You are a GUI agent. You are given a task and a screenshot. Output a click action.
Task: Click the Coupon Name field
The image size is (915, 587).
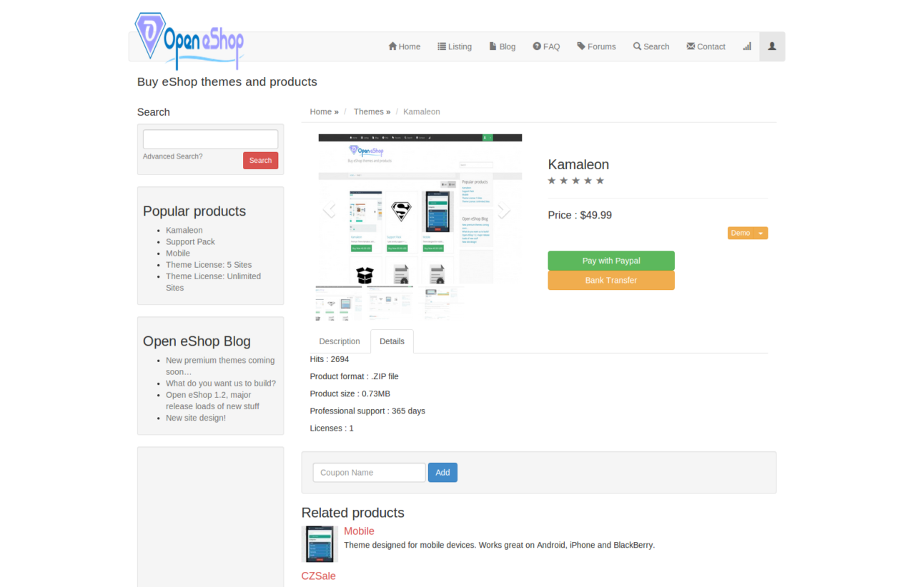pyautogui.click(x=369, y=472)
